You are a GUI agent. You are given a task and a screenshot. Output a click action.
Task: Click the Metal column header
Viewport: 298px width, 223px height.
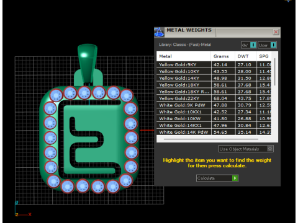184,56
